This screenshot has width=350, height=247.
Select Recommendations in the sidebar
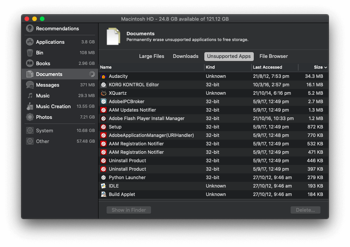60,29
